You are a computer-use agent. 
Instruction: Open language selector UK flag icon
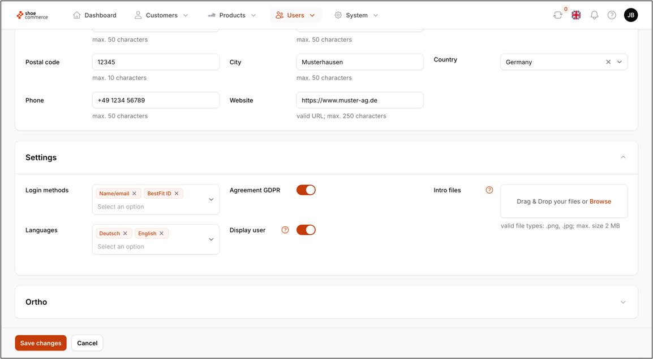576,15
